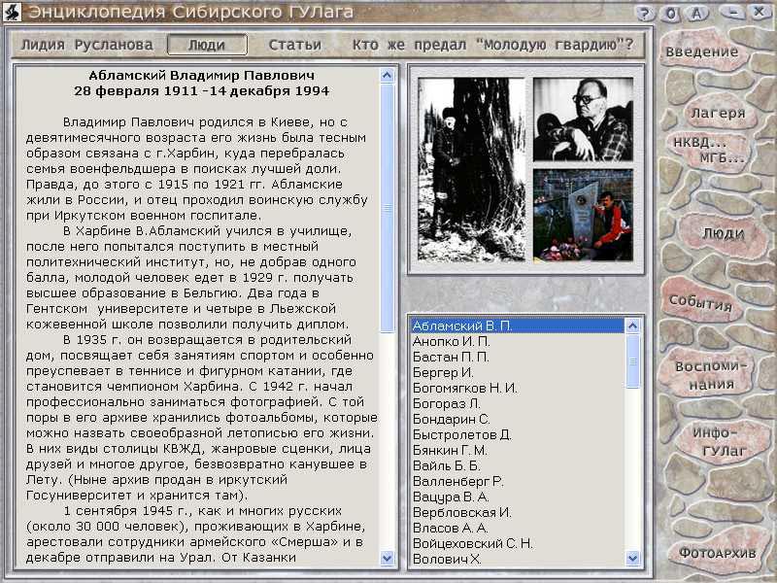Close the encyclopedia window

pos(760,12)
